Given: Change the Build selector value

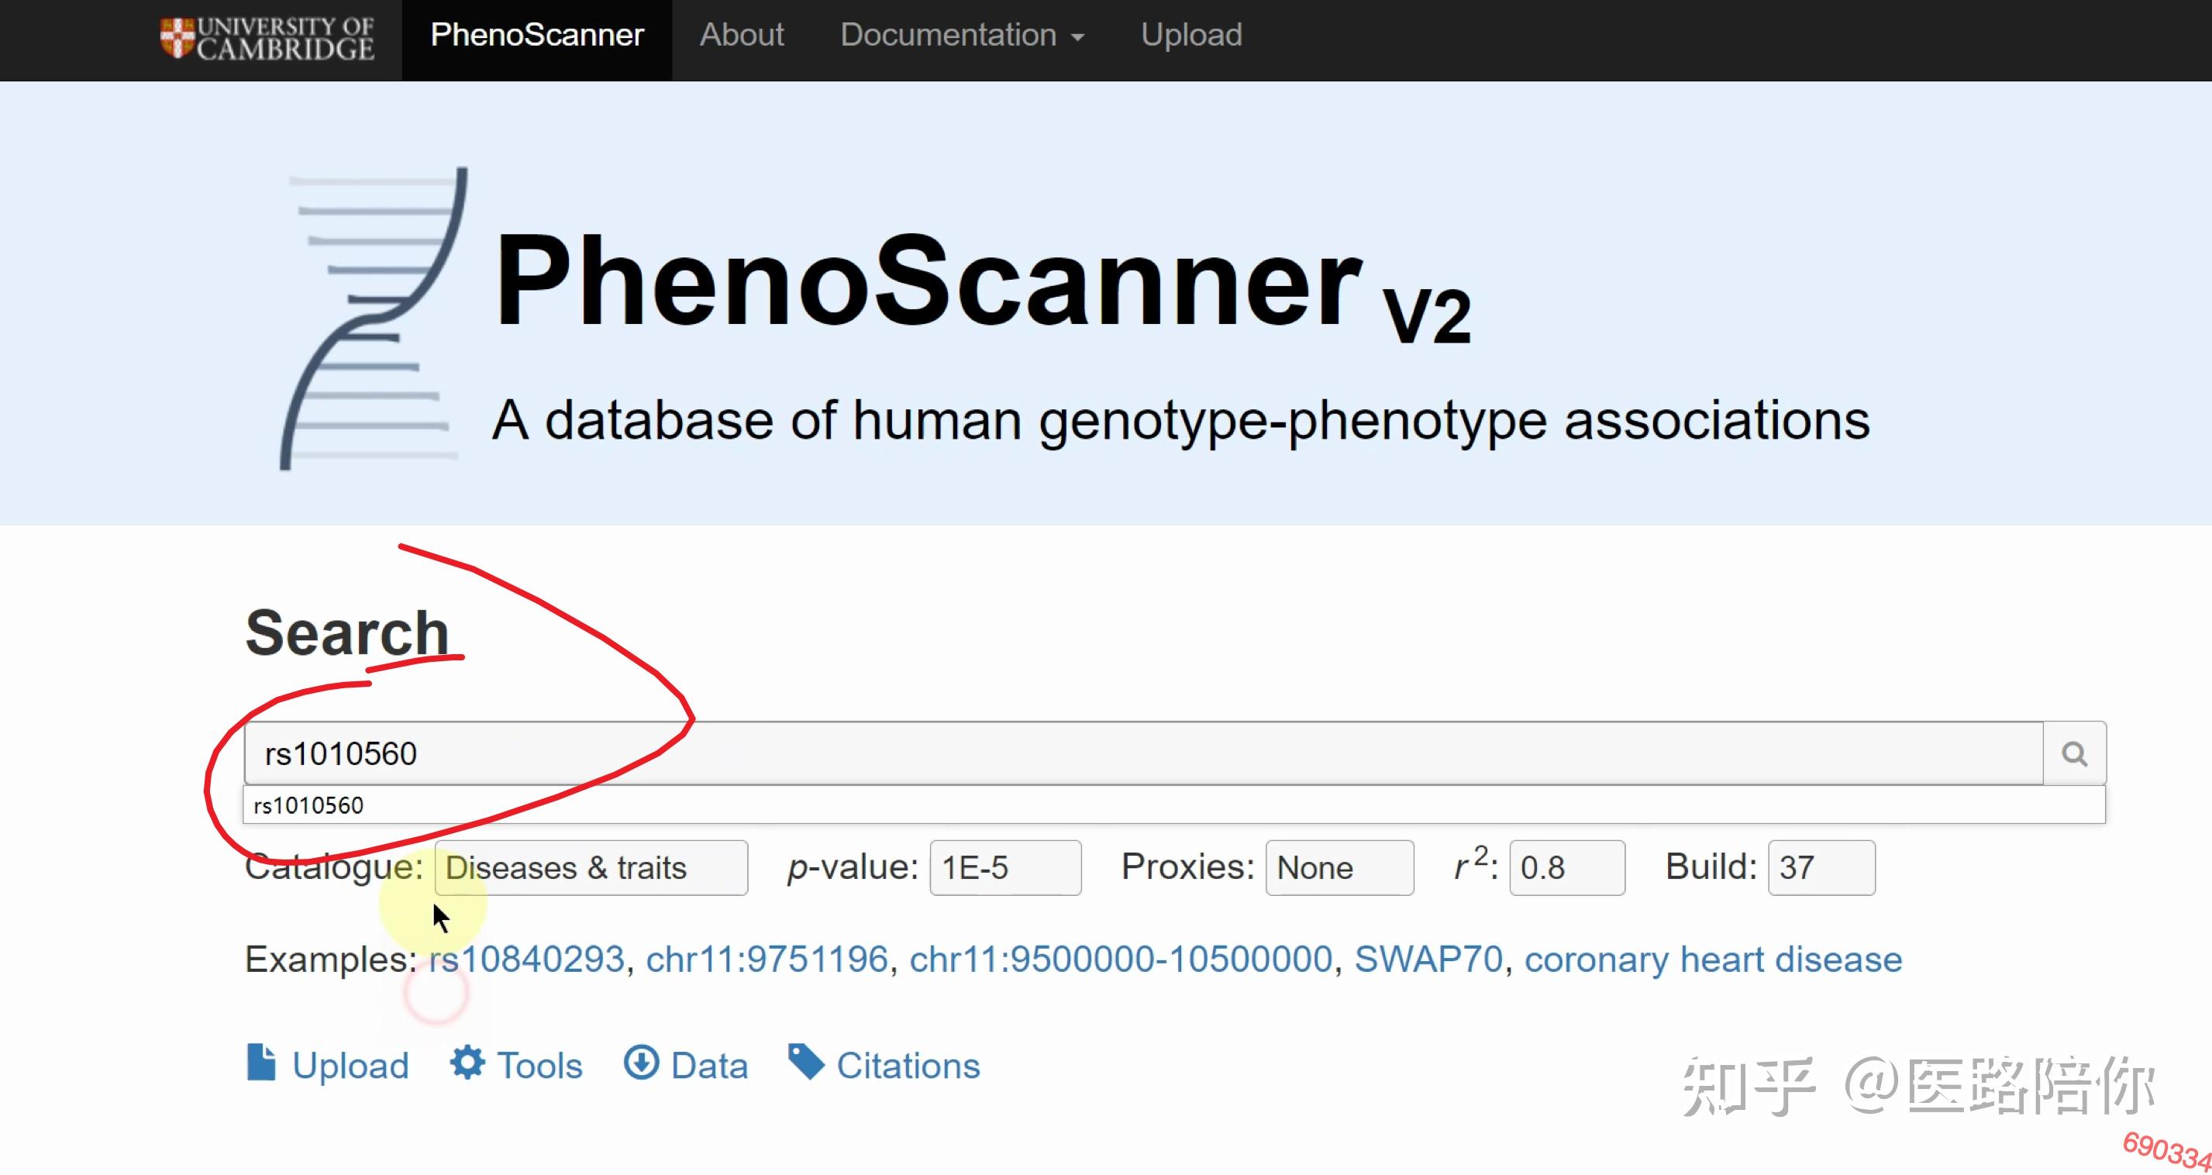Looking at the screenshot, I should (x=1821, y=867).
